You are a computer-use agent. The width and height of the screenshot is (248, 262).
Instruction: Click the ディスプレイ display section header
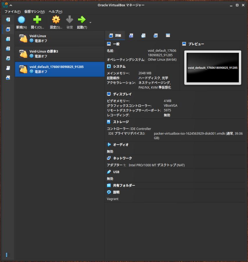pyautogui.click(x=122, y=94)
